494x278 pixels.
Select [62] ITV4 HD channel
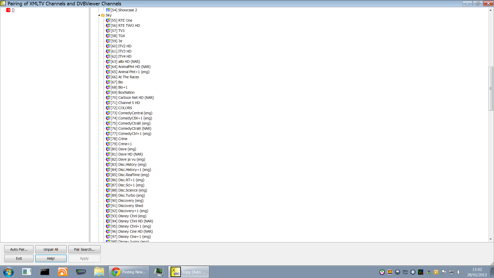tap(121, 56)
